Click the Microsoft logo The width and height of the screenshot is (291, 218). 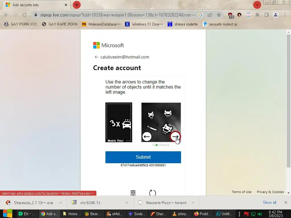108,45
